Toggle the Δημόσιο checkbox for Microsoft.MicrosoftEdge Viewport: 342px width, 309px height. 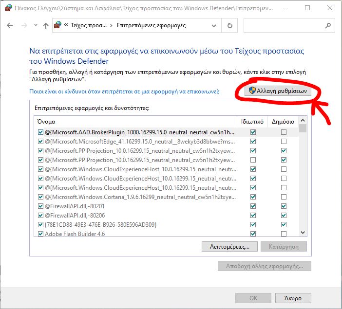pyautogui.click(x=284, y=142)
